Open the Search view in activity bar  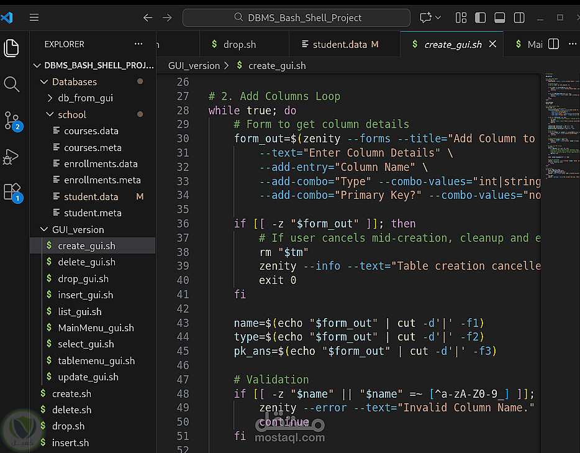12,84
